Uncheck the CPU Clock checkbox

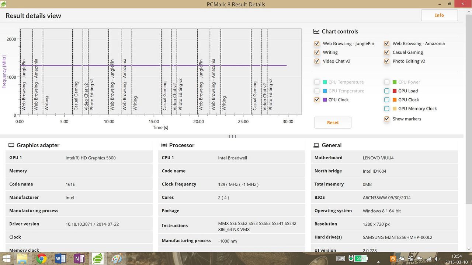point(317,100)
